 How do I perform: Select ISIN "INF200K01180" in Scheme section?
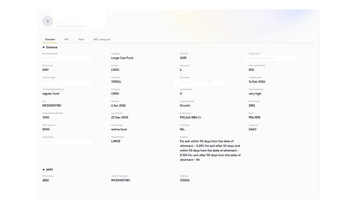click(x=52, y=105)
